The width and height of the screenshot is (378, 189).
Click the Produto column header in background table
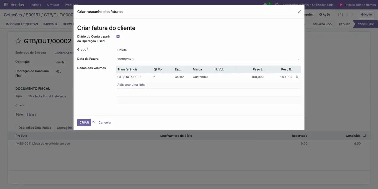pyautogui.click(x=22, y=136)
